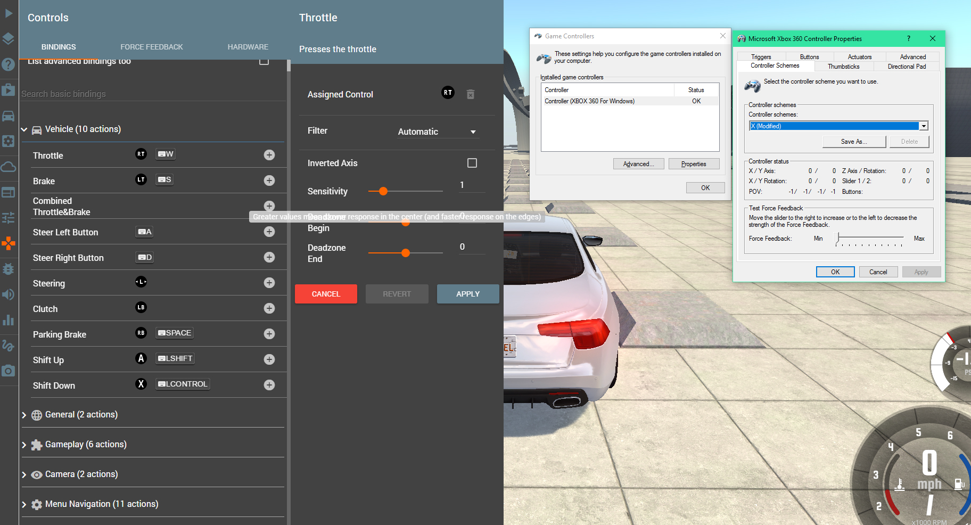This screenshot has height=525, width=971.
Task: Click Cancel in Xbox 360 Controller Properties
Action: point(878,272)
